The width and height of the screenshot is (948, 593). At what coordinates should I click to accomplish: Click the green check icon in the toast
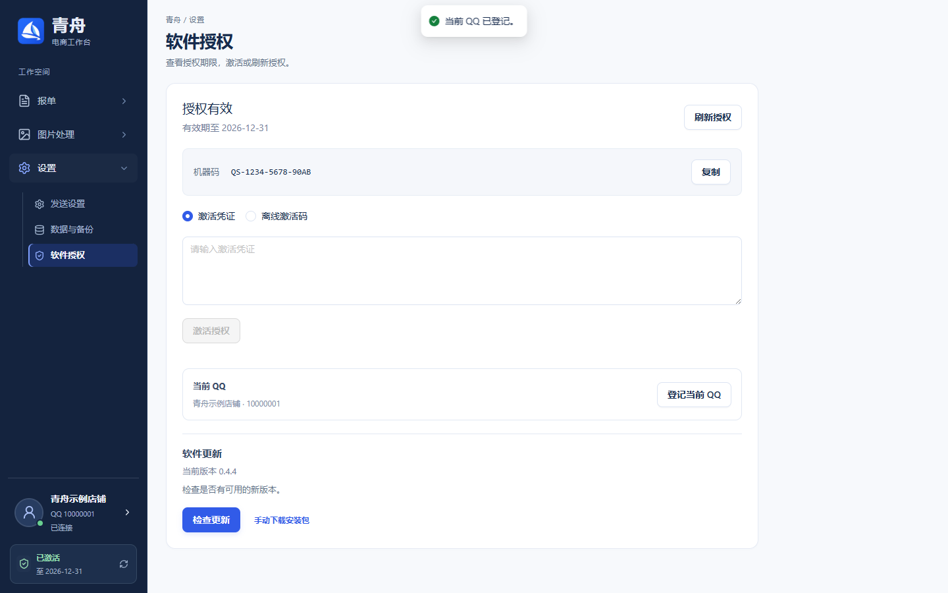pyautogui.click(x=434, y=21)
